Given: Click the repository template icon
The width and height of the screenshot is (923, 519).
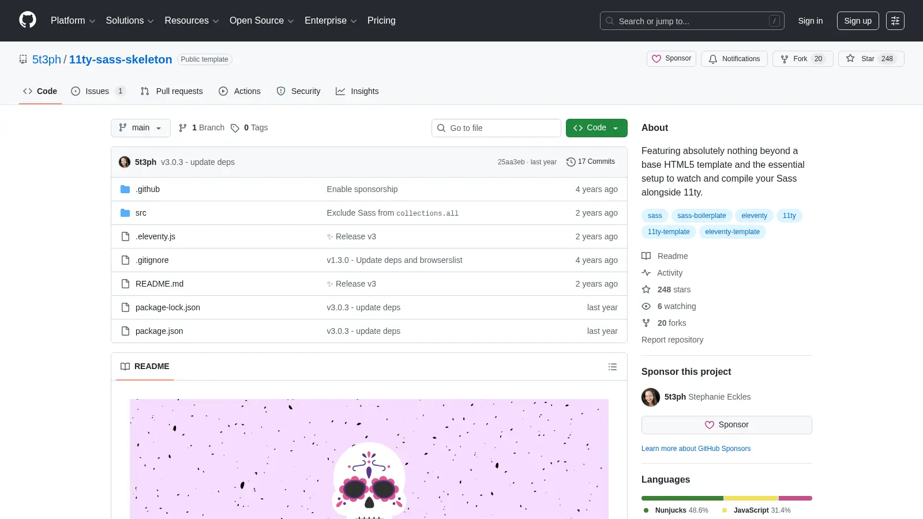Looking at the screenshot, I should tap(23, 59).
